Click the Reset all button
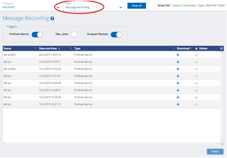 point(137,6)
